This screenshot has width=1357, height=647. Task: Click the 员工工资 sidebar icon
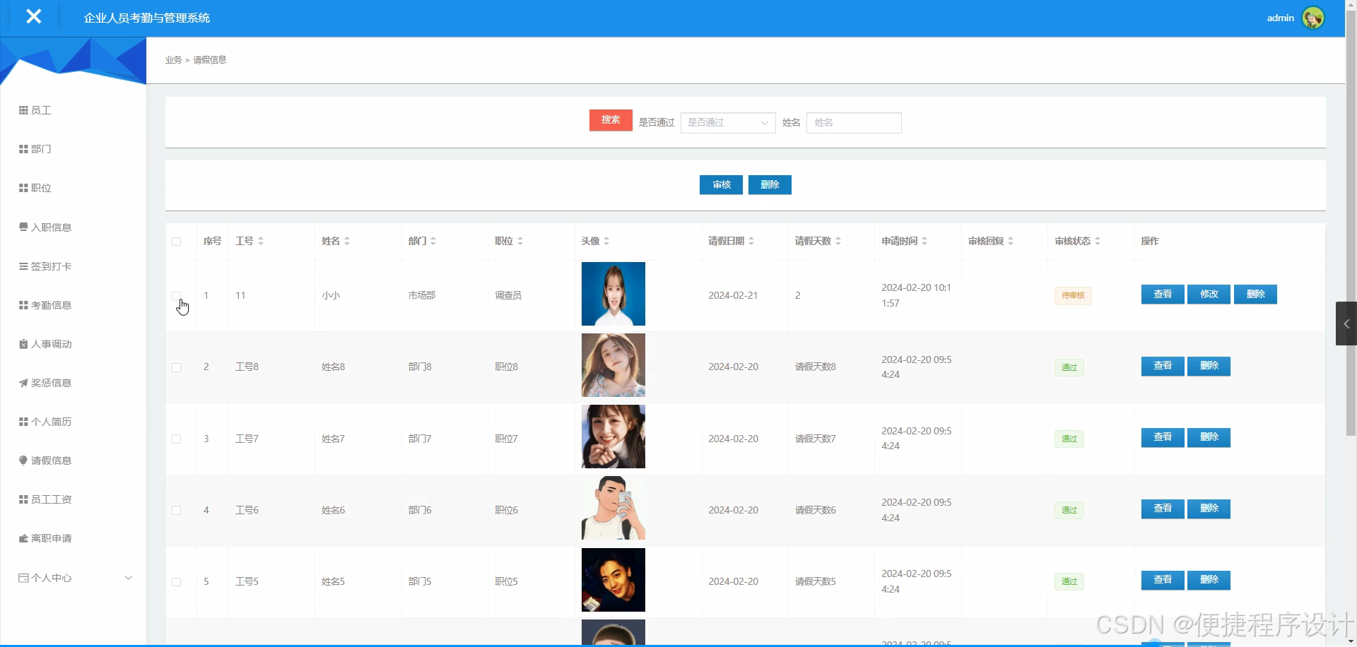[23, 499]
